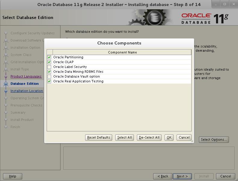The width and height of the screenshot is (238, 181).
Task: Click the Prerequisite Checks step
Action: point(26,105)
